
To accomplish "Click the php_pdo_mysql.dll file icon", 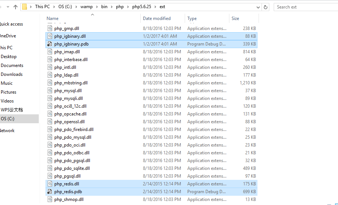I will 50,137.
